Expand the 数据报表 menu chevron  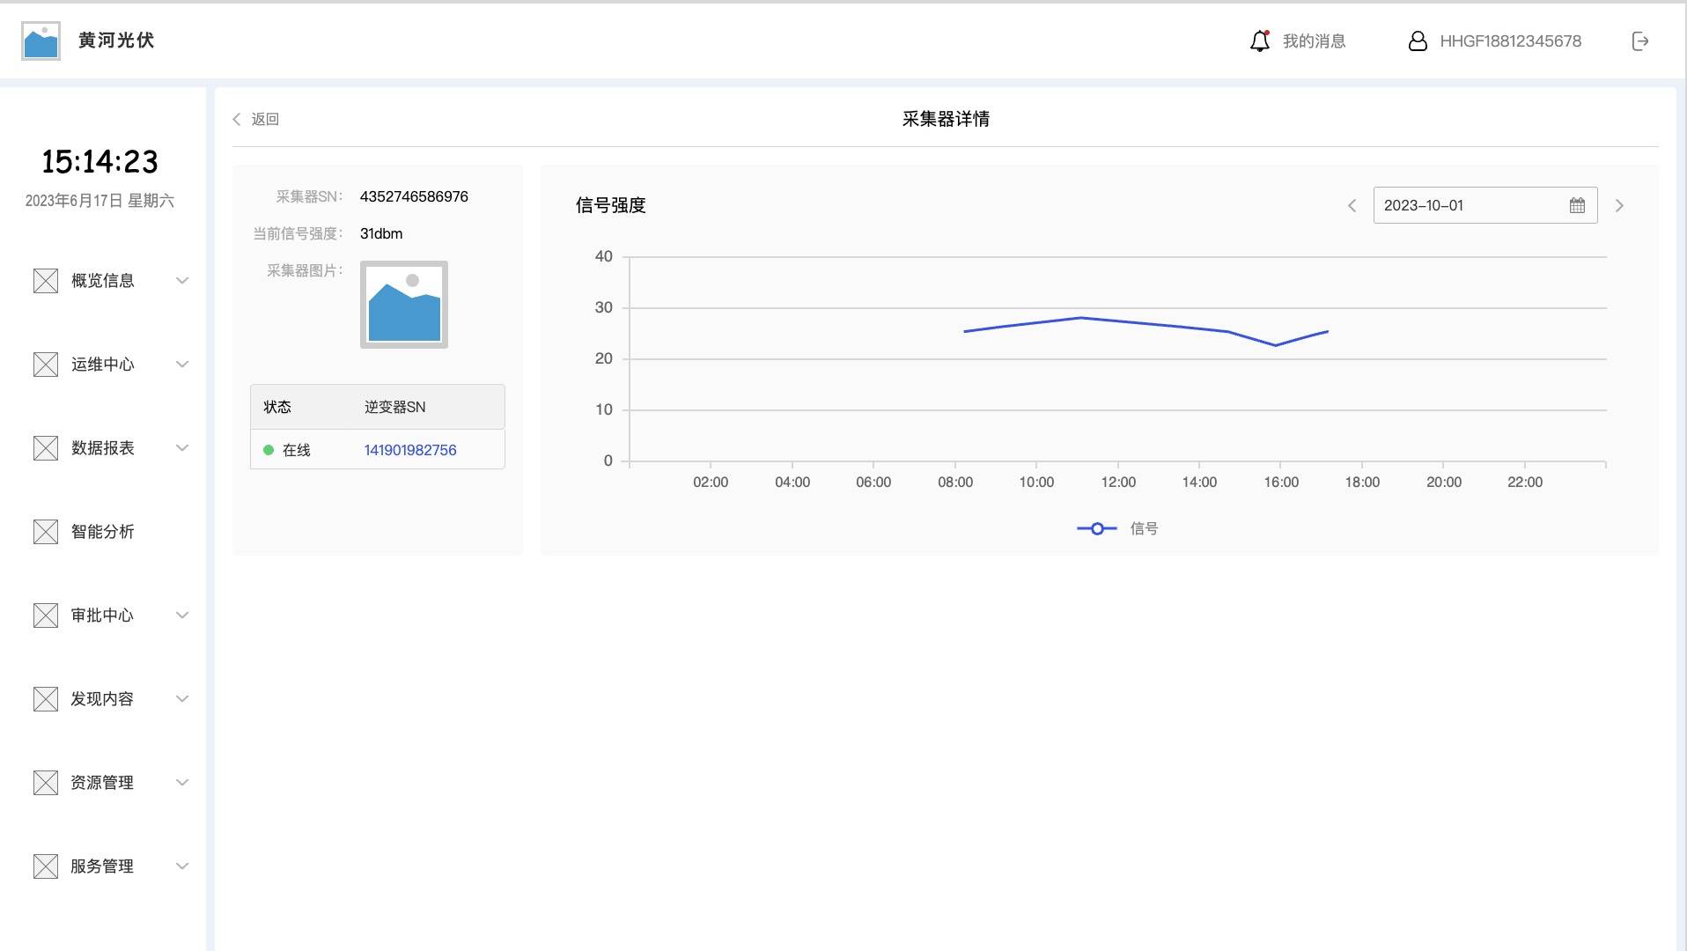click(x=182, y=448)
